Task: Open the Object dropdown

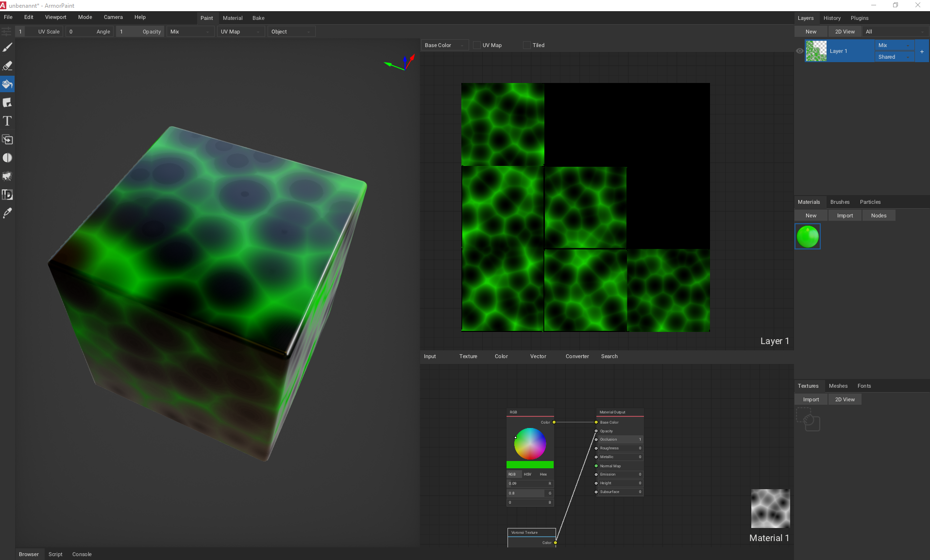Action: [291, 32]
